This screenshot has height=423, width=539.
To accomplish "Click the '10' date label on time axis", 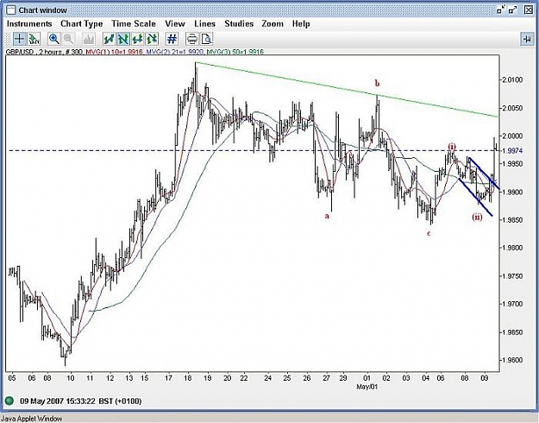I will pos(71,378).
